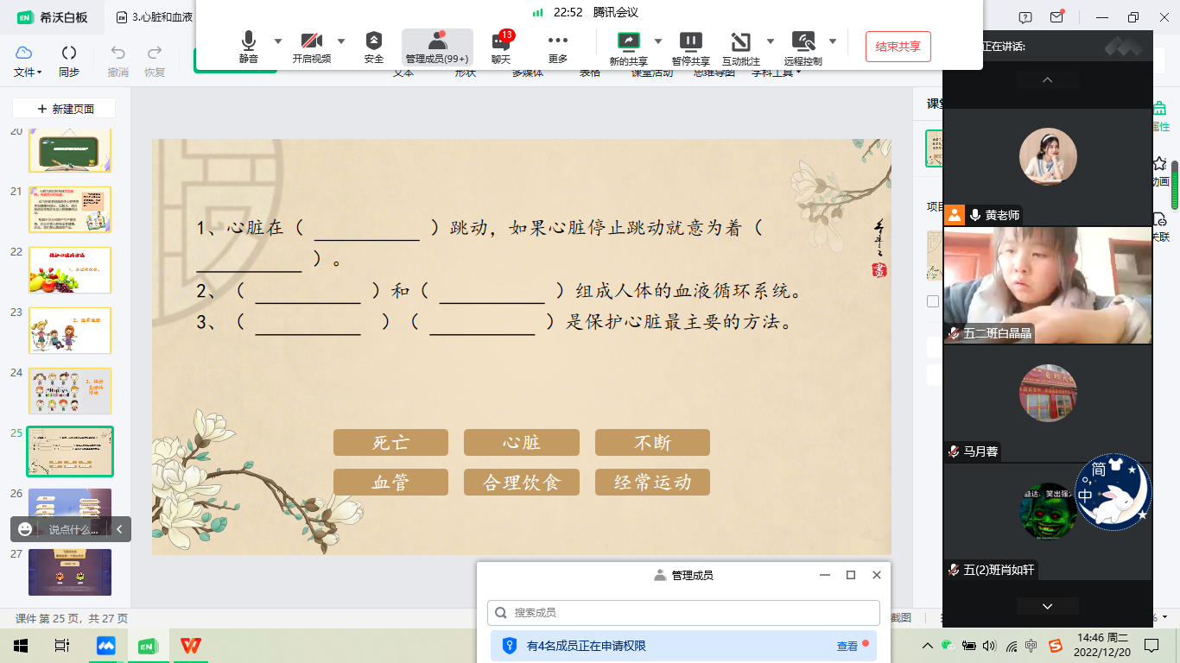Click the 撤消 undo icon
1180x663 pixels.
(118, 61)
